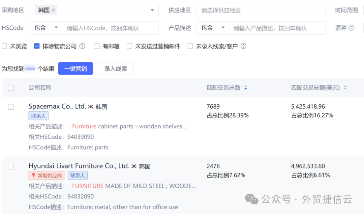
Task: Remove the 韩国 tag from 采购地区
Action: click(x=53, y=10)
